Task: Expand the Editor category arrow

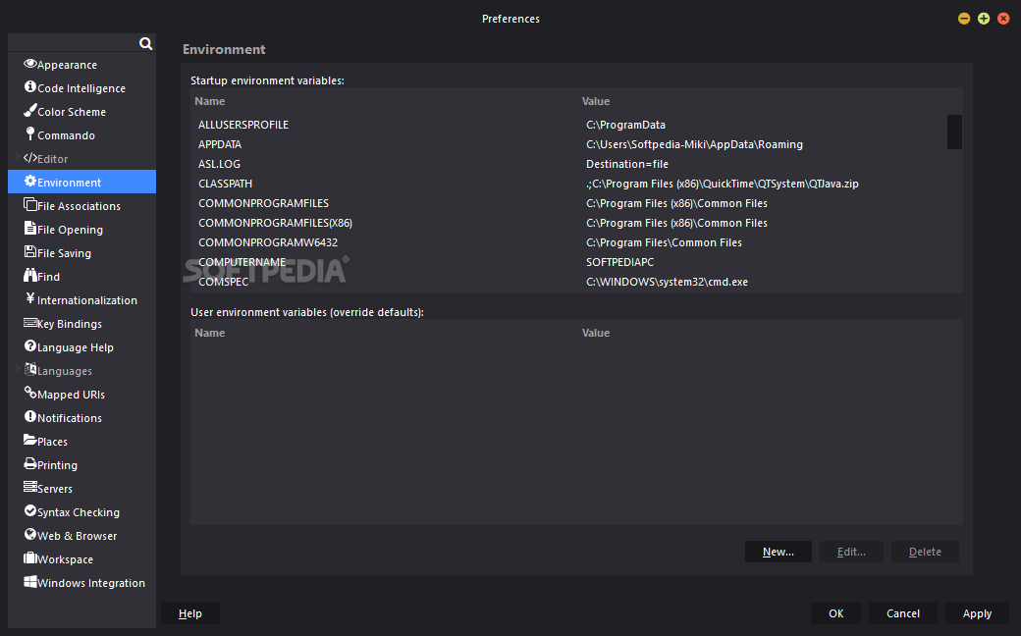Action: click(18, 158)
